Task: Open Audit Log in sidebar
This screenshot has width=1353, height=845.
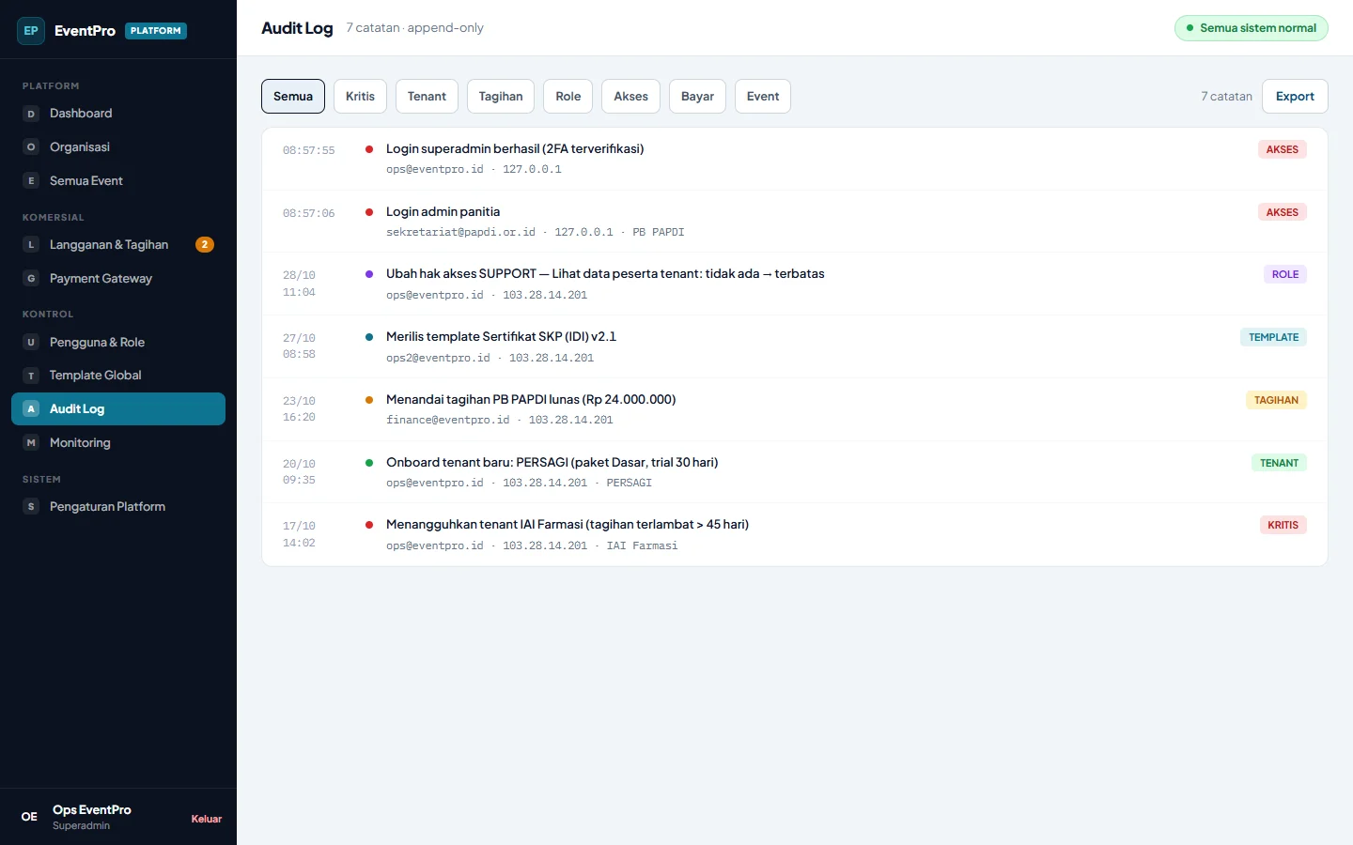Action: click(x=118, y=409)
